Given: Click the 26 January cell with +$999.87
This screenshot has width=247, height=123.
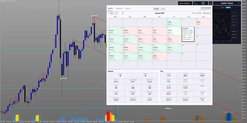Looking at the screenshot, I should coord(115,57).
